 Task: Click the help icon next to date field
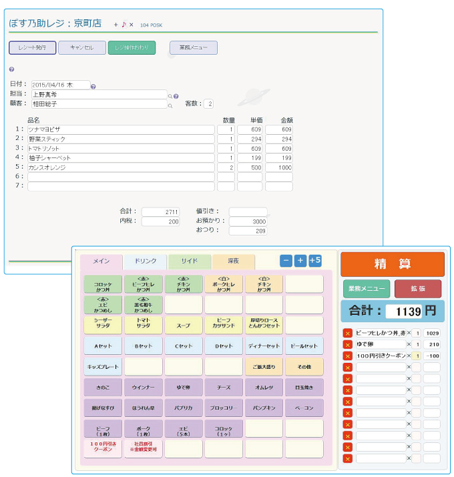(x=93, y=86)
